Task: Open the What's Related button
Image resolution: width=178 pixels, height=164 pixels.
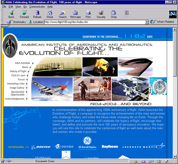Action: coord(162,22)
